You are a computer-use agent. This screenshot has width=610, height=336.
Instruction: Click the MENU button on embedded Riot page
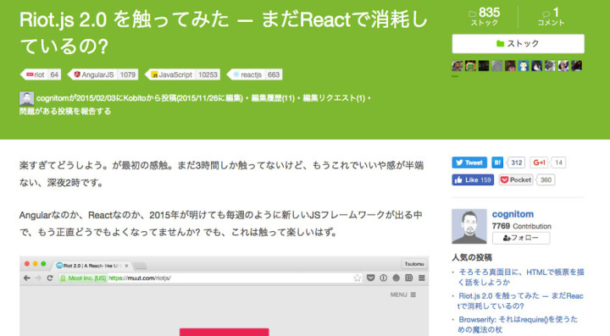[x=403, y=295]
